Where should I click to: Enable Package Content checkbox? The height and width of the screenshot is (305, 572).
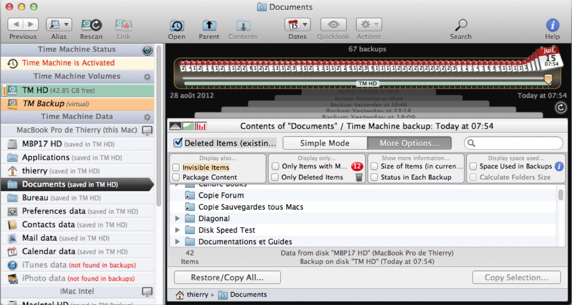[176, 177]
